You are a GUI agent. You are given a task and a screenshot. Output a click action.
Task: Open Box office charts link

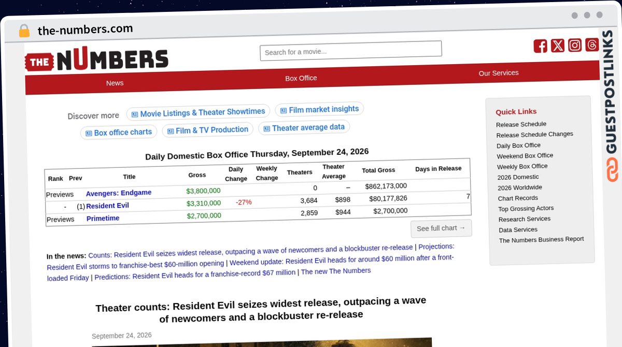point(119,133)
